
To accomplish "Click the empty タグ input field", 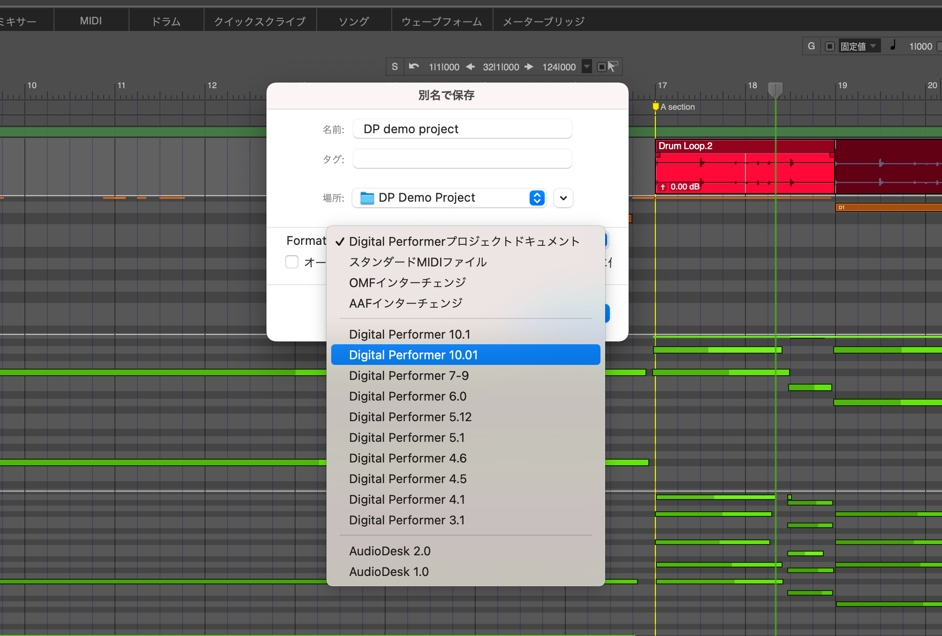I will pyautogui.click(x=462, y=159).
